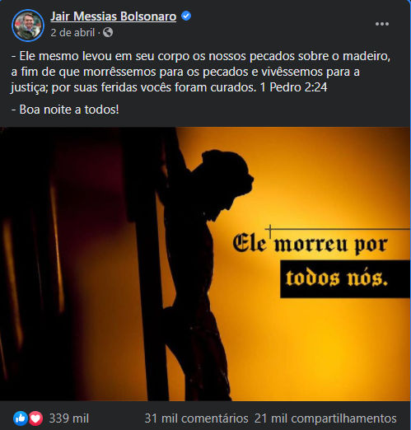Click the blue thumbs-up like reaction icon

21,418
